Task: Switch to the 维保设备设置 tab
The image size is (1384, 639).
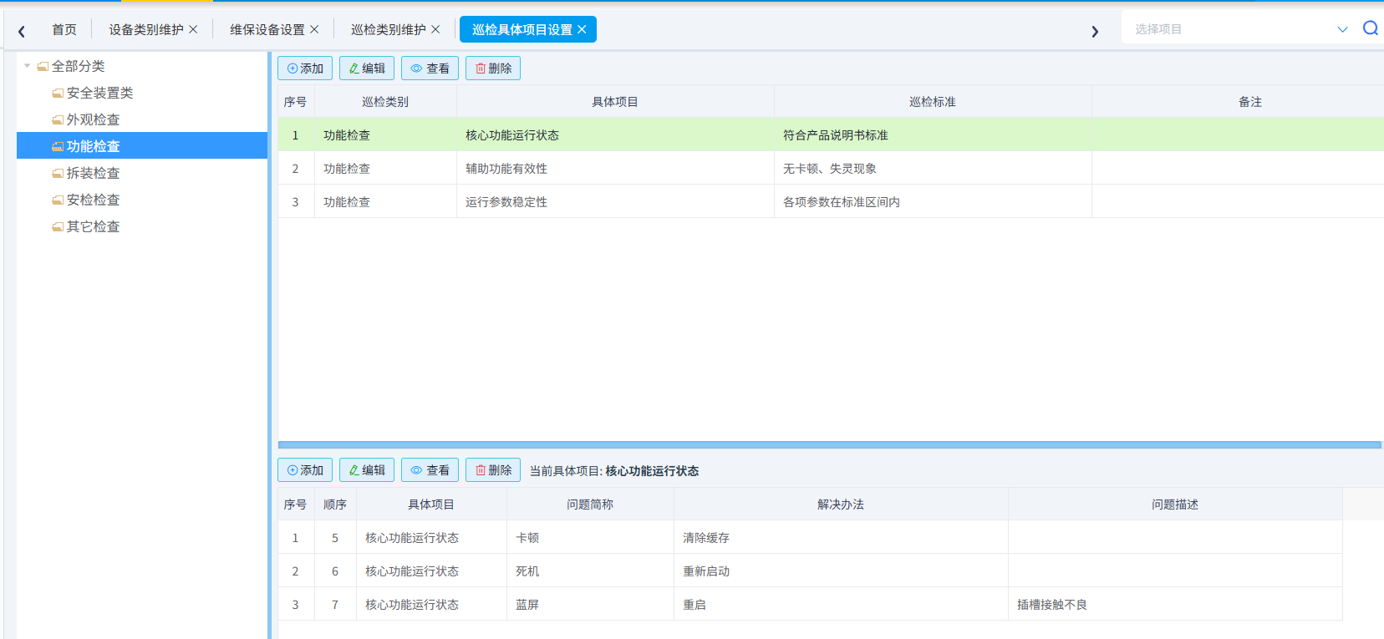Action: (267, 29)
